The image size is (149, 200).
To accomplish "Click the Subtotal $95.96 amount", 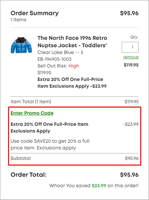I will pos(132,158).
